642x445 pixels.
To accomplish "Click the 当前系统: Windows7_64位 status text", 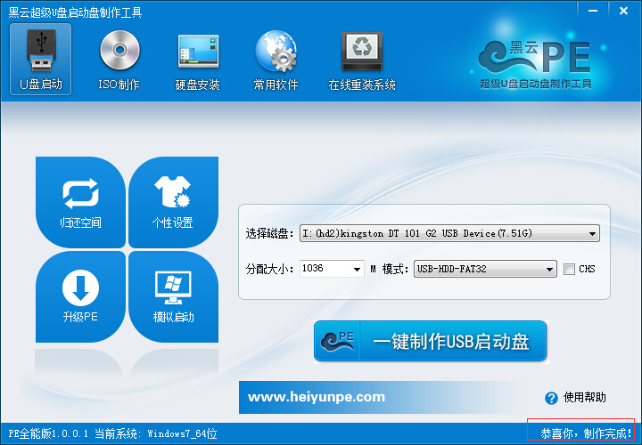I will tap(155, 433).
